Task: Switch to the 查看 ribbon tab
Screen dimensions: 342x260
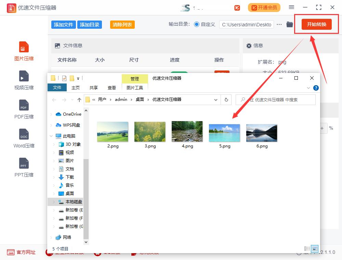Action: (112, 88)
